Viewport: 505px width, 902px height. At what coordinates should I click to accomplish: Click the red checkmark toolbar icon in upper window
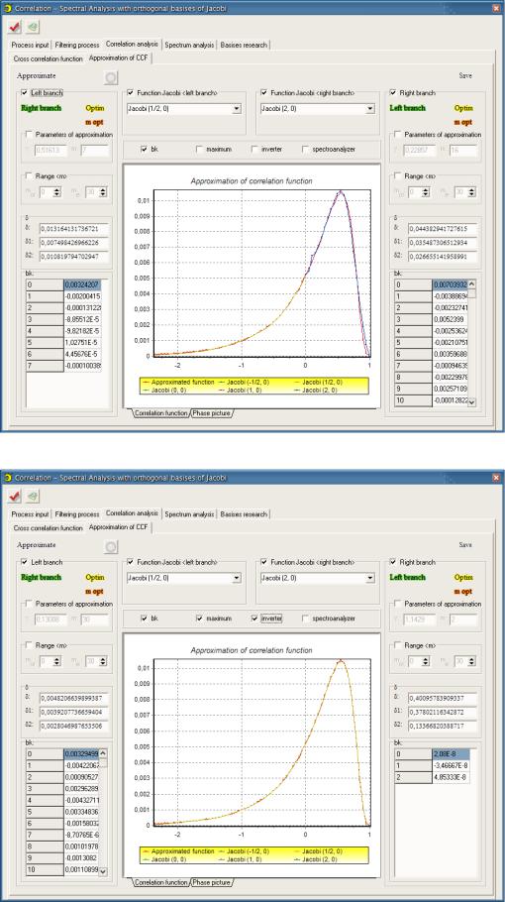pyautogui.click(x=15, y=27)
